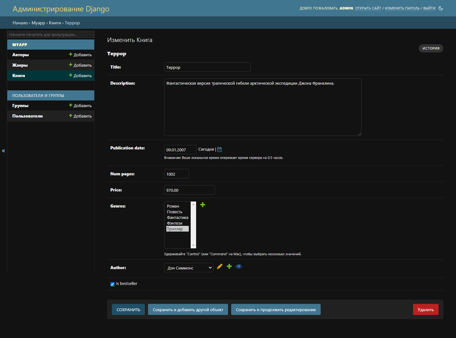Click Сегодня date shortcut
456x338 pixels.
click(206, 149)
